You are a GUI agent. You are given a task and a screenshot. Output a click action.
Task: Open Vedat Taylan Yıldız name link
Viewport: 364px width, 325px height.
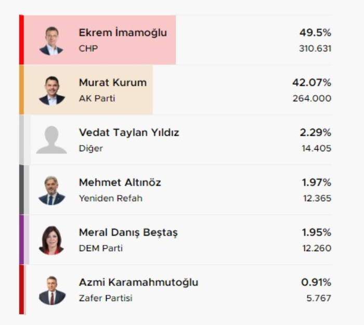click(x=128, y=133)
